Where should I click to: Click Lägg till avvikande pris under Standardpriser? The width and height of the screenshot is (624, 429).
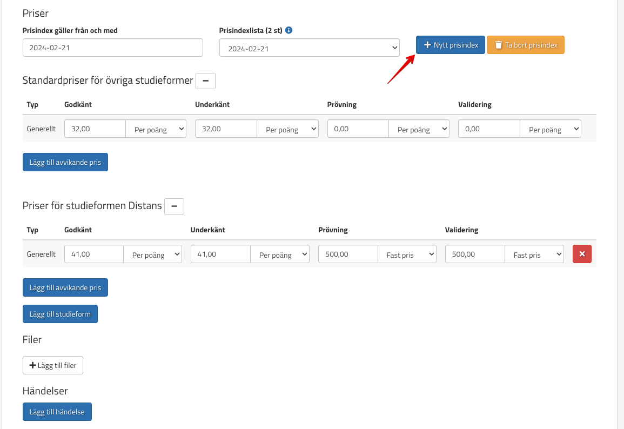pyautogui.click(x=65, y=162)
